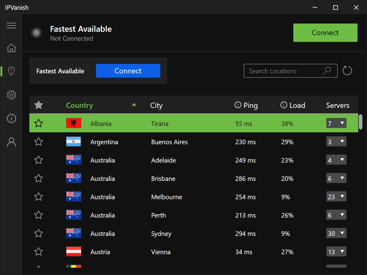
Task: Favorite the Austria Vienna location
Action: coord(39,251)
